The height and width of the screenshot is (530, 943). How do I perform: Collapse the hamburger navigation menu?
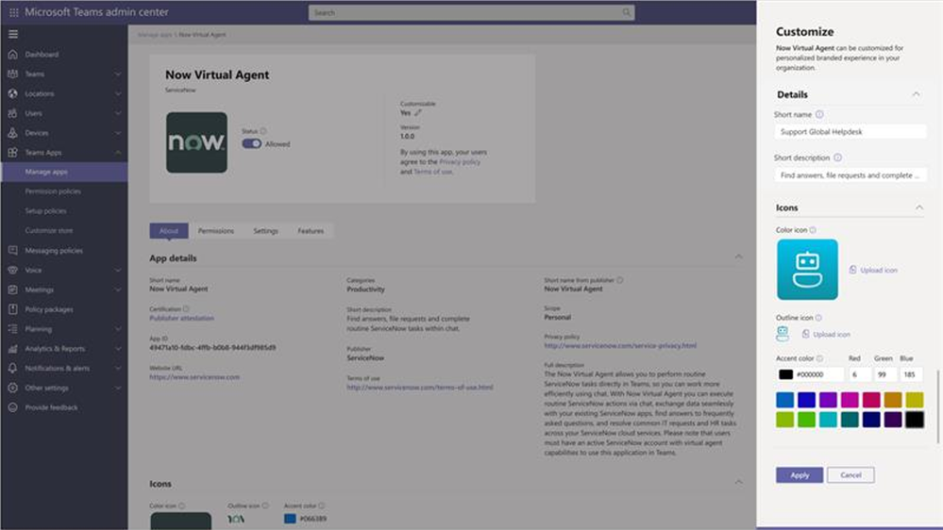click(13, 34)
